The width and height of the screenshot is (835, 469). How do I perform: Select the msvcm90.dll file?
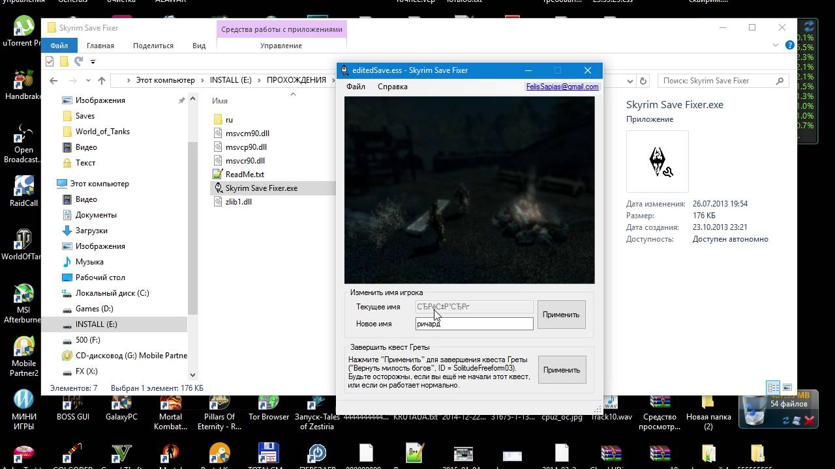coord(247,134)
